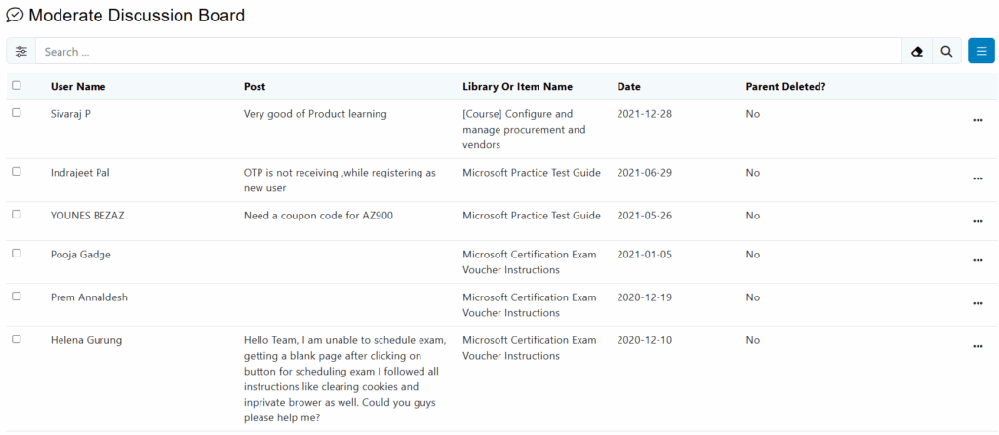This screenshot has width=999, height=435.
Task: Click into the Search text field
Action: [468, 52]
